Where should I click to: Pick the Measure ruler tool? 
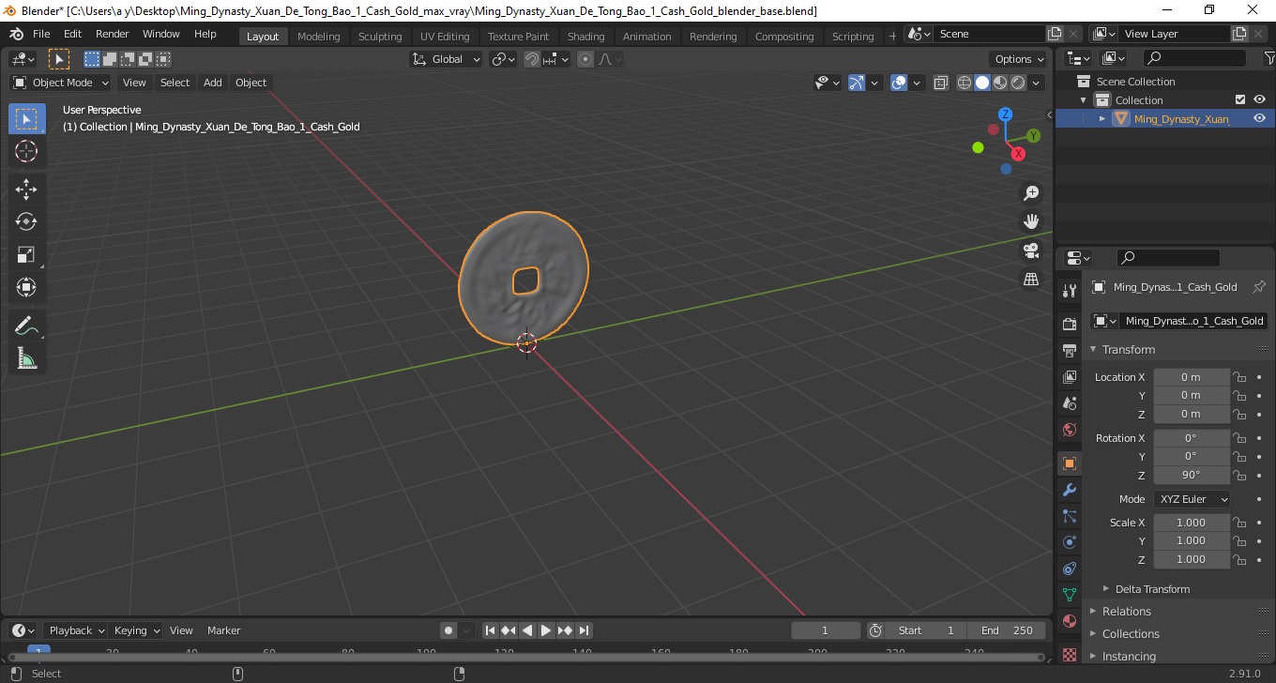click(x=26, y=358)
